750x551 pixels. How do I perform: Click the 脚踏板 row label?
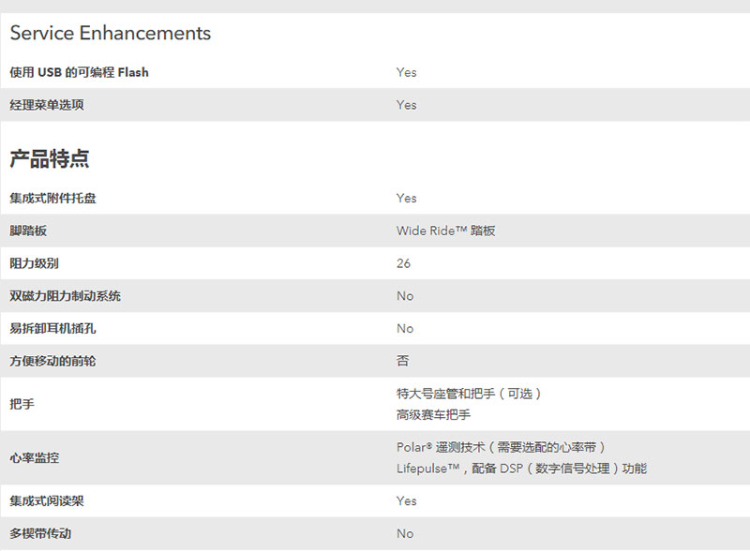coord(28,231)
